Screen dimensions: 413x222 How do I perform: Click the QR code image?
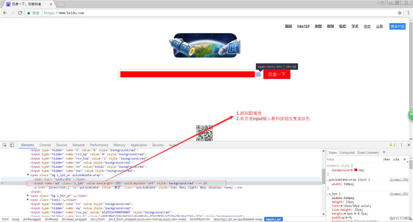click(x=204, y=133)
